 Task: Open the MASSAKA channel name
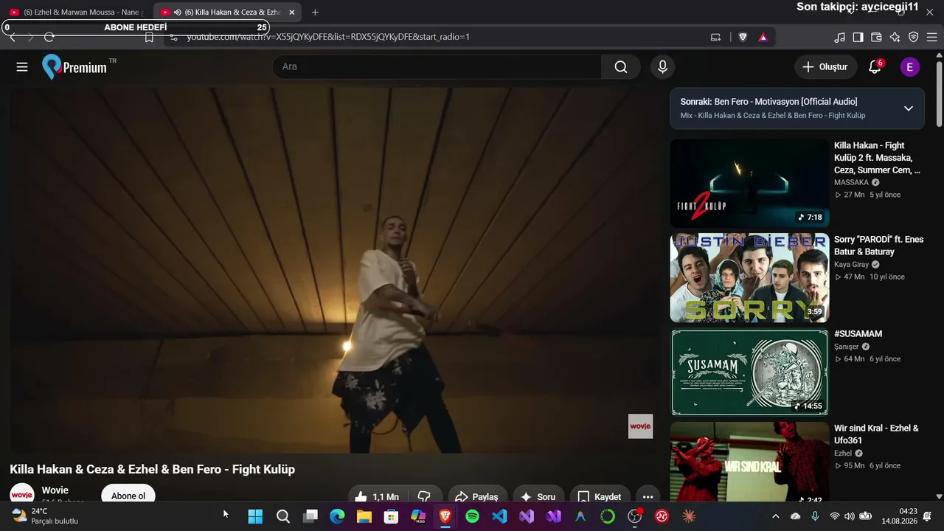(x=851, y=182)
